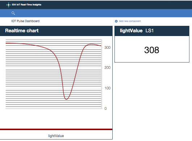Click the IBM IoT logo icon
This screenshot has width=192, height=141.
coord(8,5)
